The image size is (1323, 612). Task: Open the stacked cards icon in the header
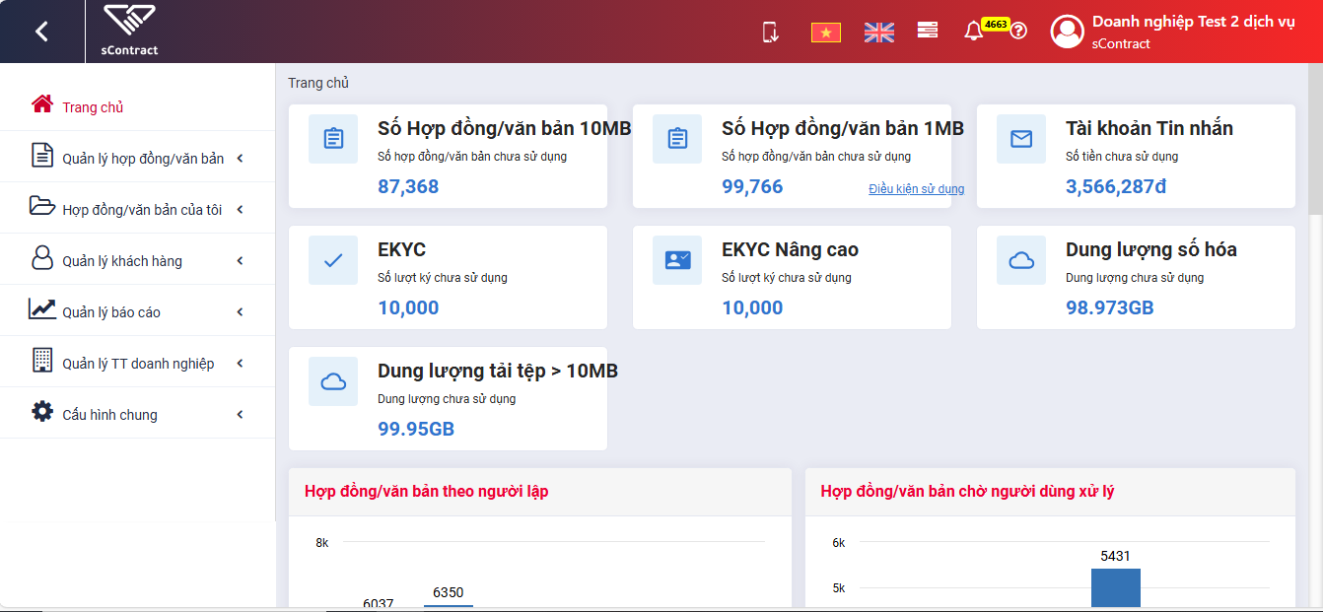pyautogui.click(x=927, y=31)
